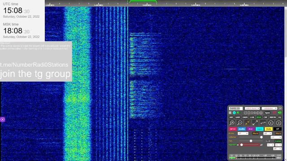Switch to the black Off tab
This screenshot has height=161, width=287.
point(278,129)
